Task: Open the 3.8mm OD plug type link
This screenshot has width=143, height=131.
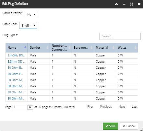Action: [x=16, y=62]
